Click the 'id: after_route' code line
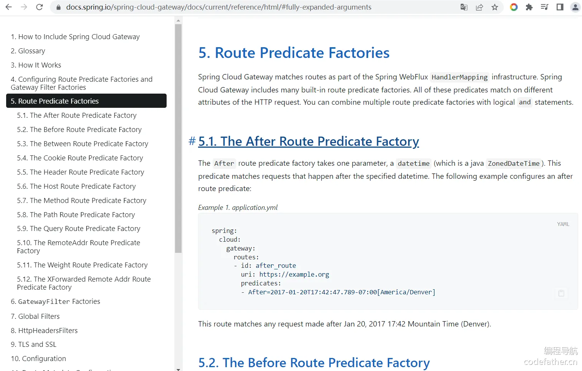Viewport: 582px width, 371px height. coord(265,265)
